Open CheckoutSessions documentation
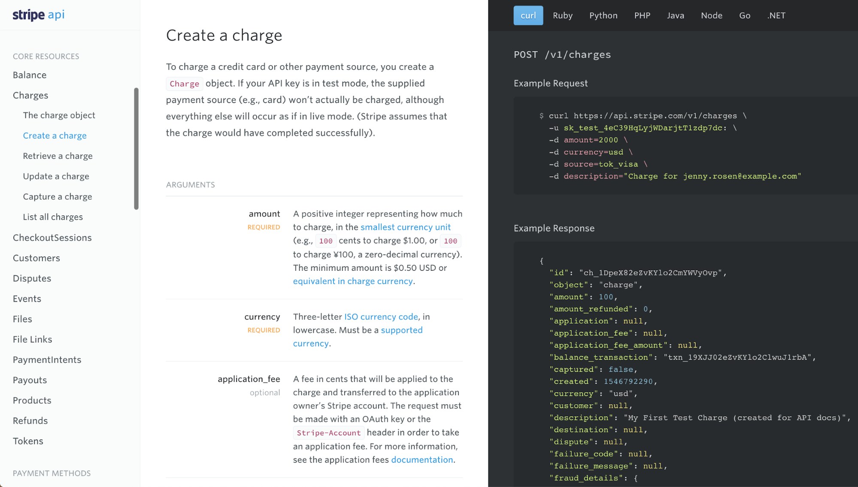The height and width of the screenshot is (487, 858). [52, 237]
